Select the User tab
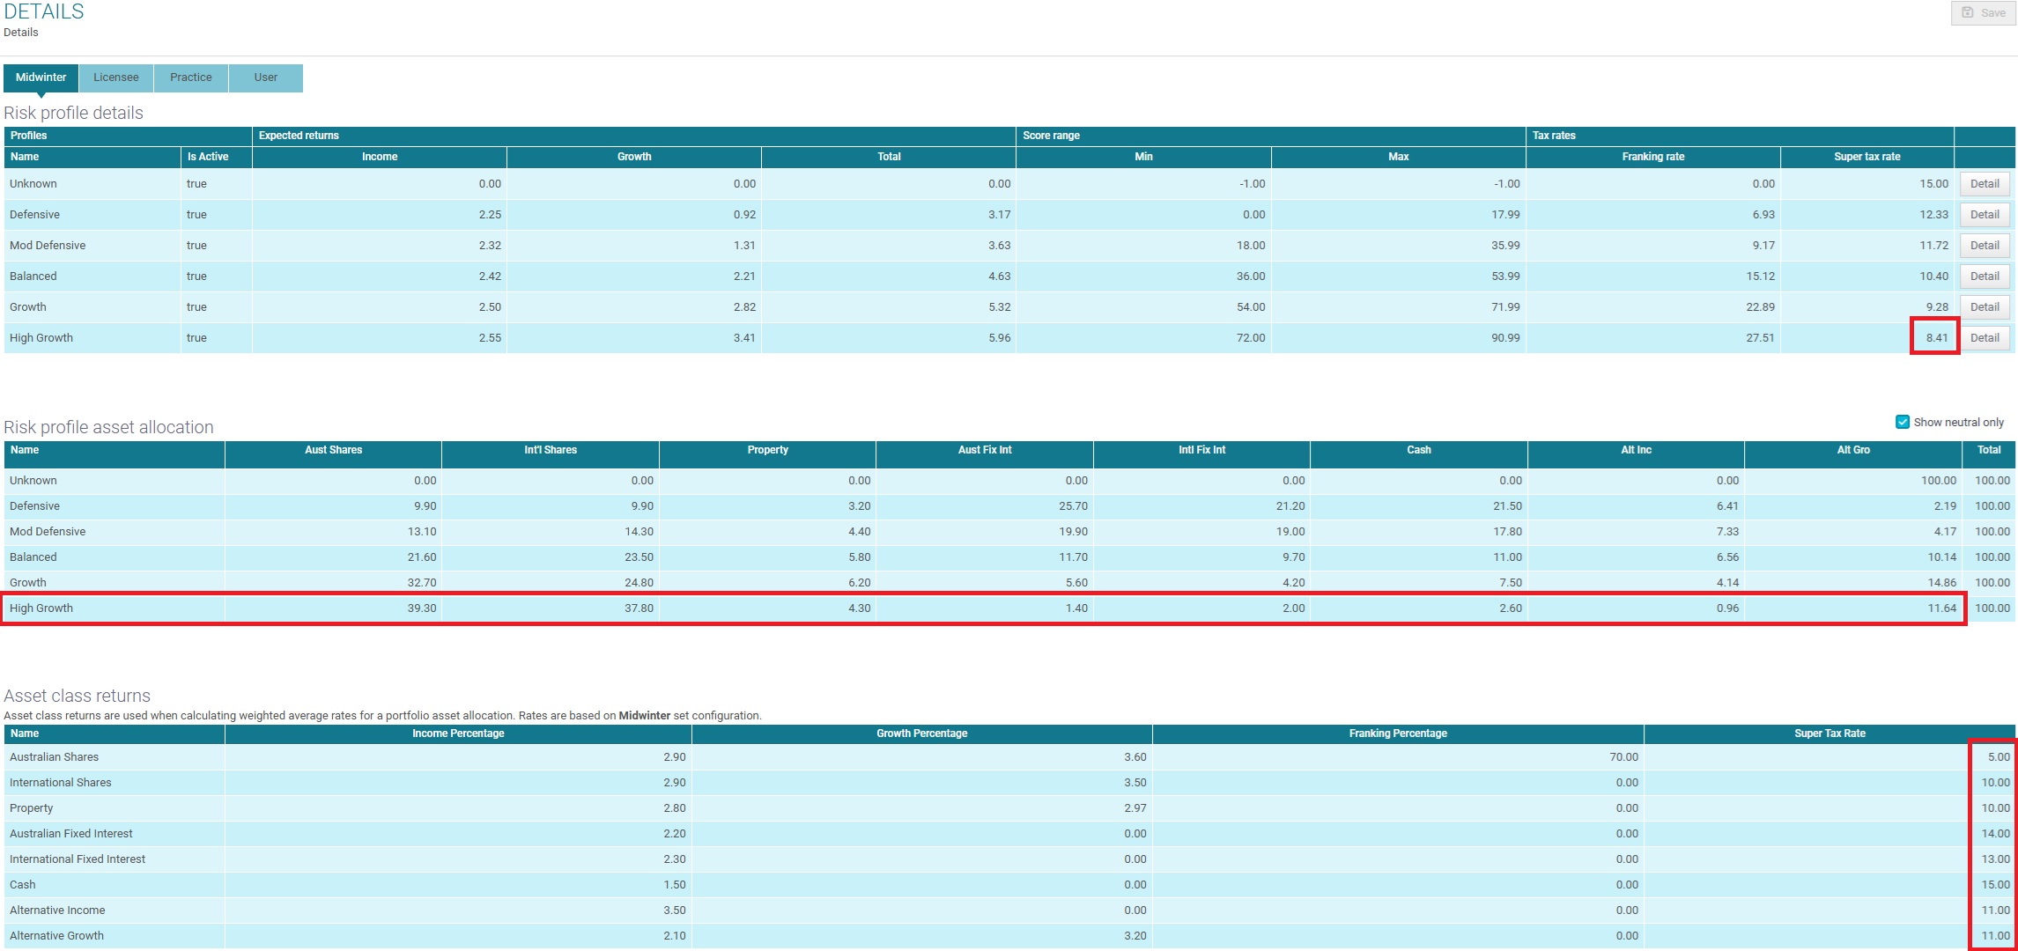The width and height of the screenshot is (2018, 951). coord(265,77)
